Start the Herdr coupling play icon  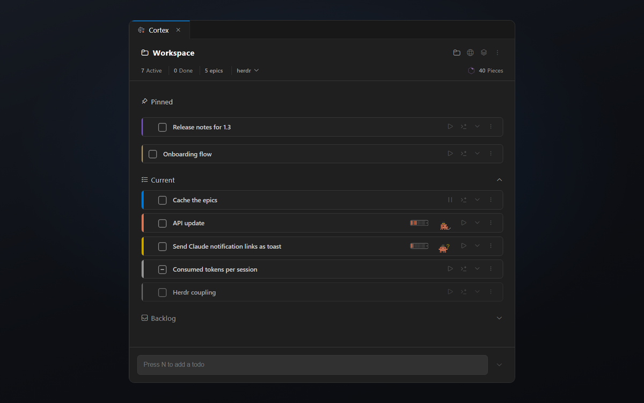(450, 292)
